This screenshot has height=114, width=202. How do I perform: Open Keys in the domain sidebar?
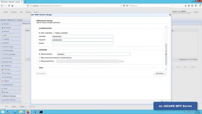pyautogui.click(x=10, y=35)
